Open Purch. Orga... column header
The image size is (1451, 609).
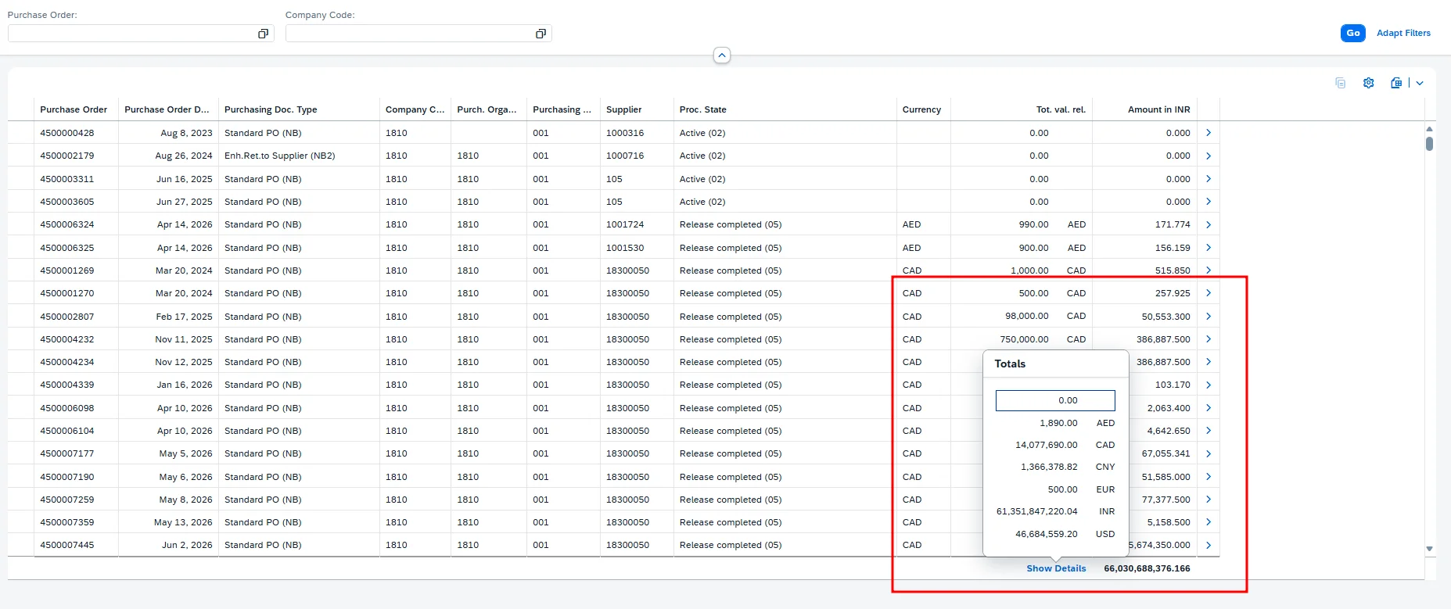point(489,109)
